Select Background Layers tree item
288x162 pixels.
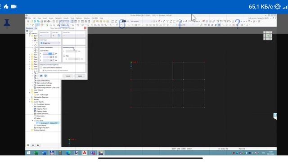coord(43,128)
